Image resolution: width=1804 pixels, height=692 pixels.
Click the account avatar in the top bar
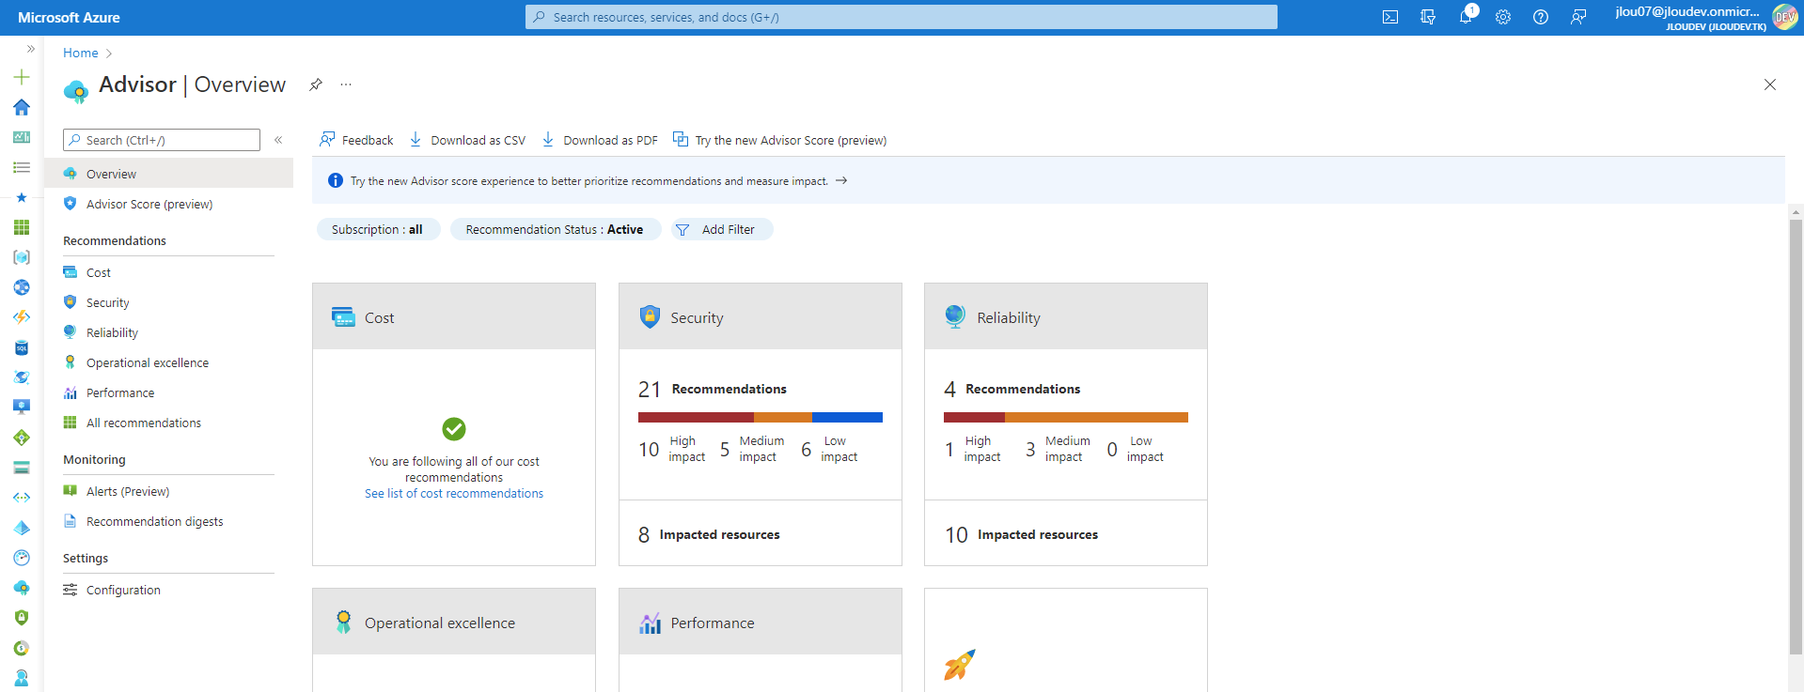(x=1784, y=17)
